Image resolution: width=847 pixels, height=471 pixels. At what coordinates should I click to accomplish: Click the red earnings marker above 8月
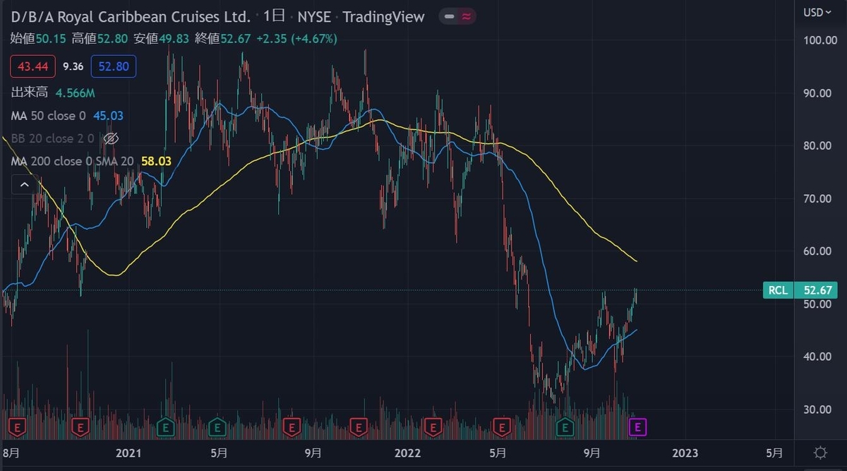(16, 427)
